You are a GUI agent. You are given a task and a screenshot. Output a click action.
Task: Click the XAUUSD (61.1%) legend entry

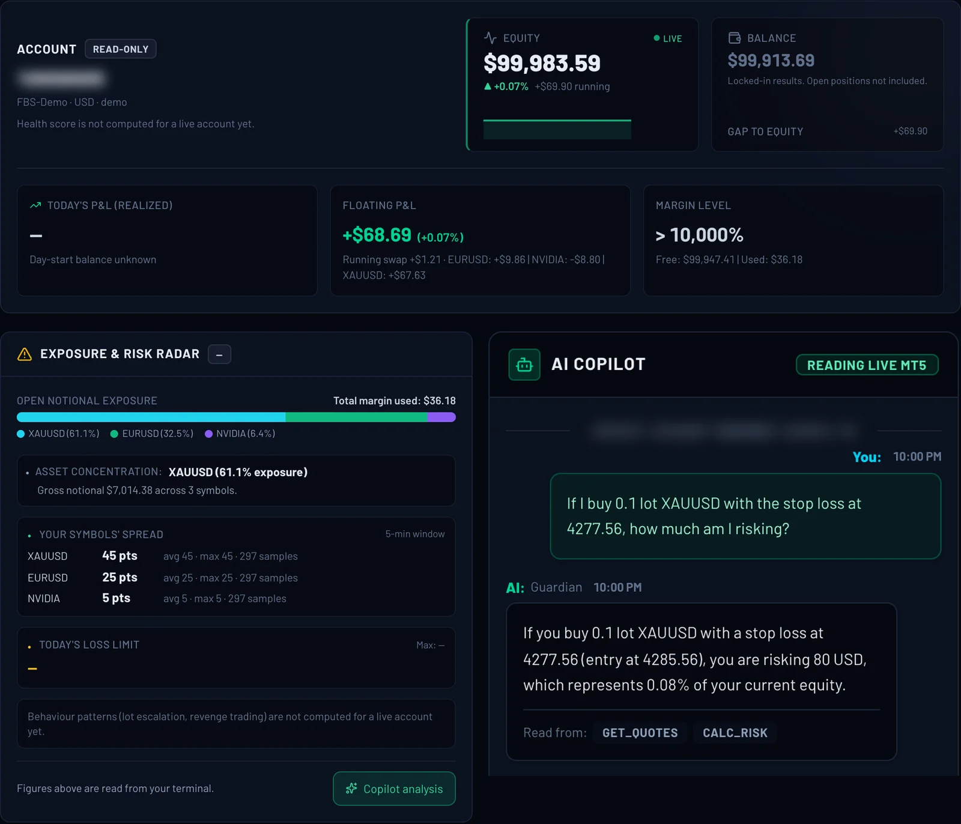(58, 434)
